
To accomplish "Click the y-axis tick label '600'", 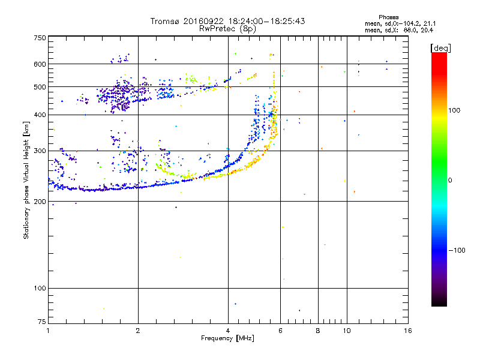I will tap(40, 64).
